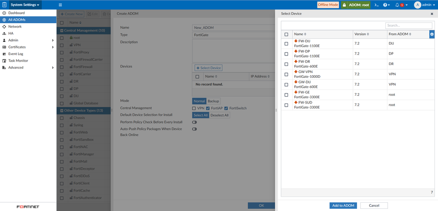The height and width of the screenshot is (211, 438).
Task: Click OK in Create ADOM dialog
Action: pos(261,205)
